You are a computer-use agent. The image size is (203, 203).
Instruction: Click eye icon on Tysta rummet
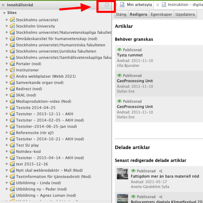(x=119, y=50)
